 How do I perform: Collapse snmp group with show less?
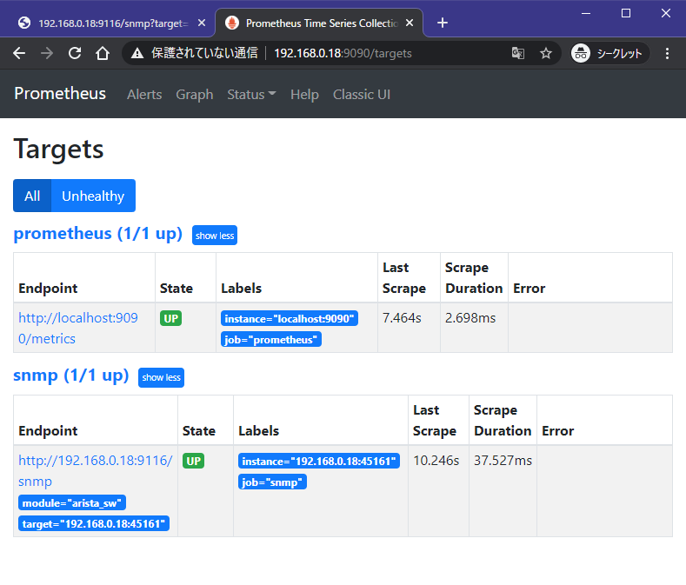161,377
